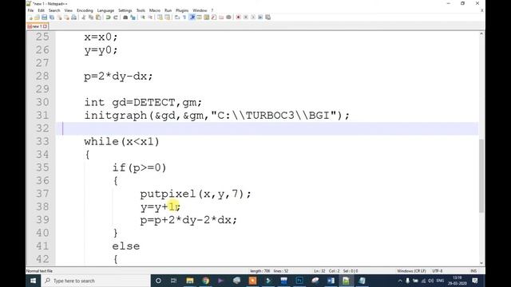Click the macro Playback toolbar icon

point(253,18)
